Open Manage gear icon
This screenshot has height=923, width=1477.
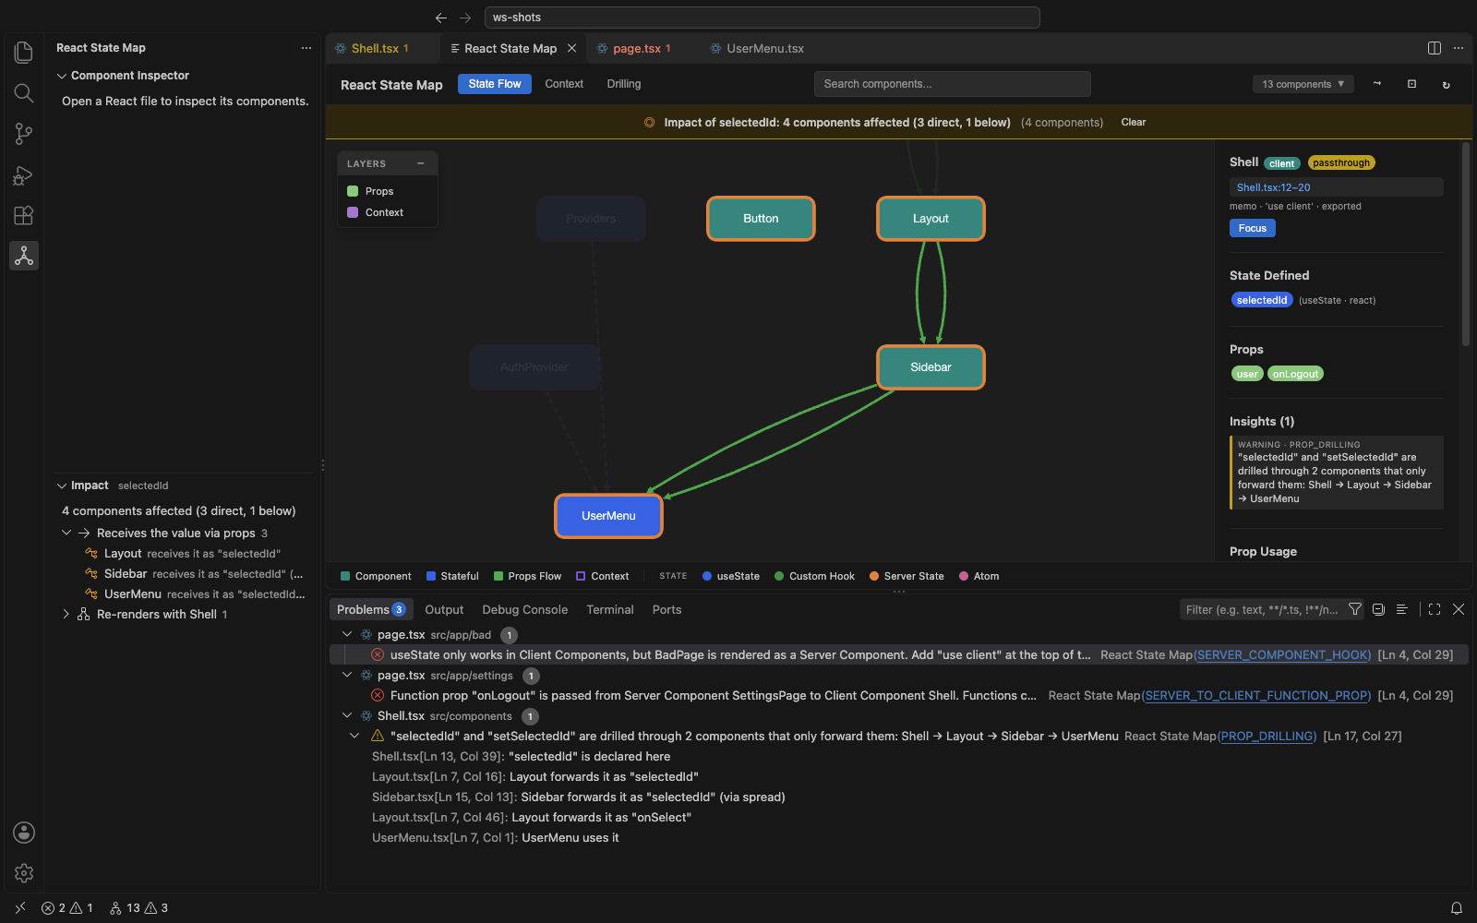pyautogui.click(x=24, y=873)
